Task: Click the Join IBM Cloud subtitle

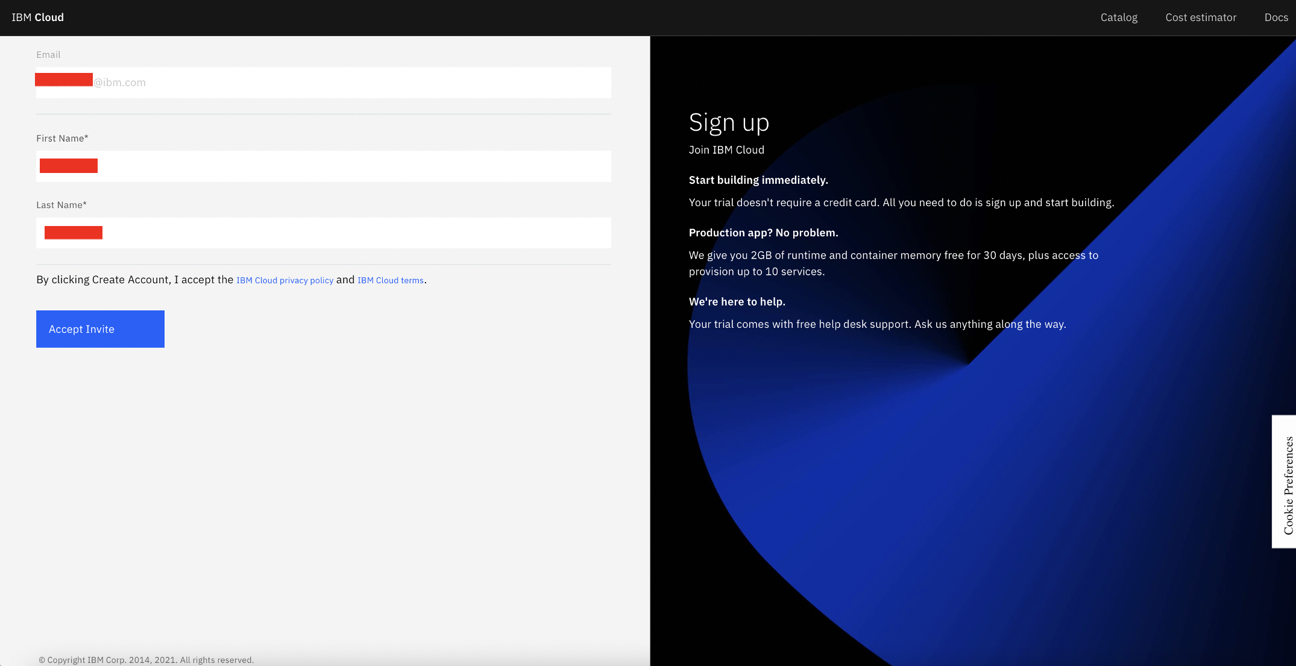Action: click(x=726, y=150)
